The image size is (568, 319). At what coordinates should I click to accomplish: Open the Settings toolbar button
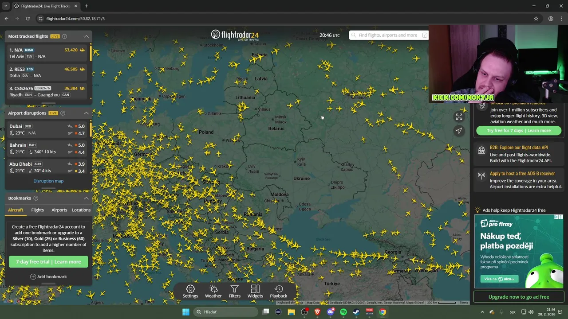190,292
